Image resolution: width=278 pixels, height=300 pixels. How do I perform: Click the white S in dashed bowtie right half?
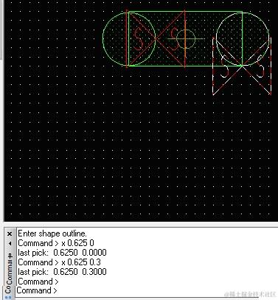tap(260, 67)
